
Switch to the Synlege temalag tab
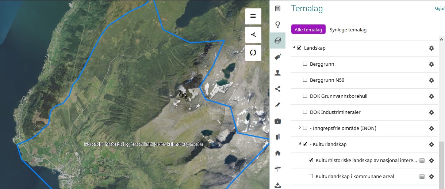coord(348,30)
